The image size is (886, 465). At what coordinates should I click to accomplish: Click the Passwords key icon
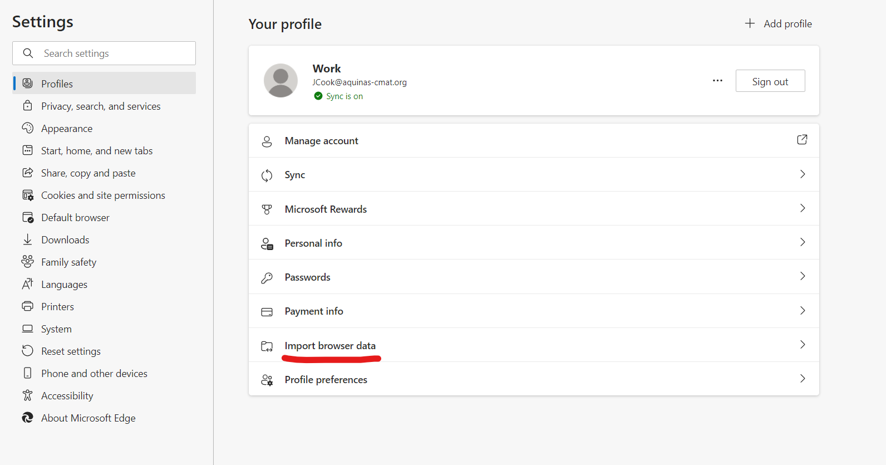pos(267,278)
